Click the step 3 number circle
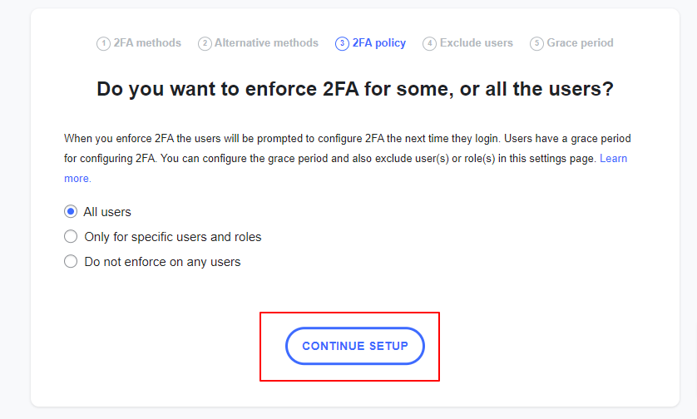697x419 pixels. pyautogui.click(x=342, y=44)
